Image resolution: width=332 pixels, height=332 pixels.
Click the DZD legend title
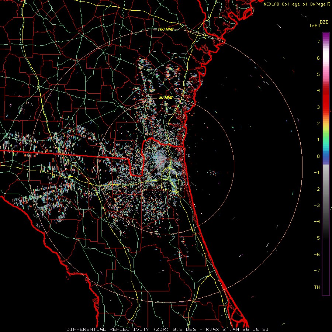point(324,22)
